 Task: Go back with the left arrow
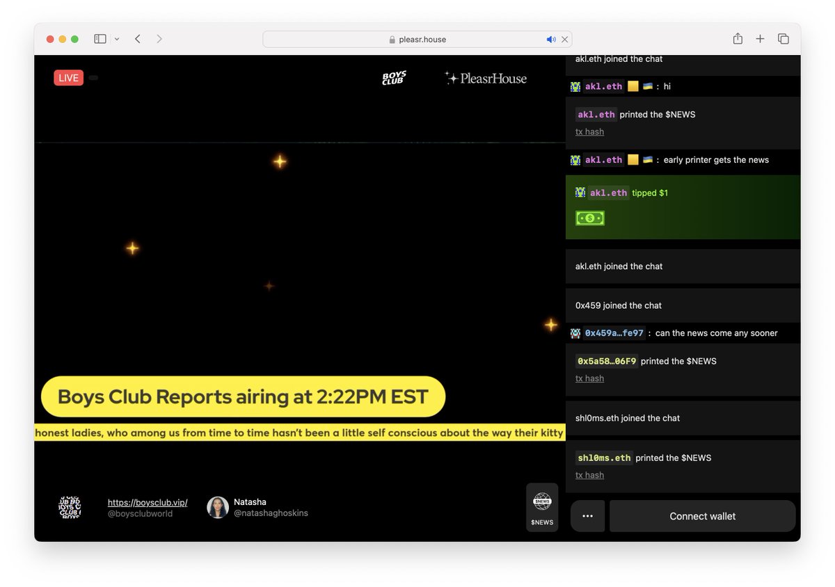coord(138,39)
